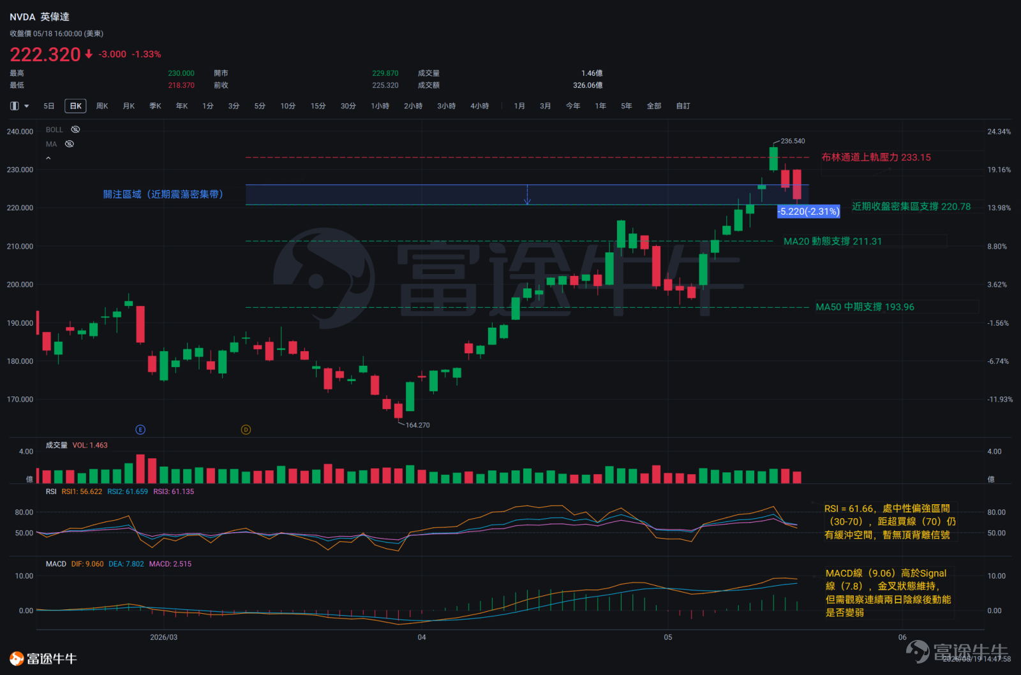
Task: Toggle MA indicator visibility eye
Action: 70,144
